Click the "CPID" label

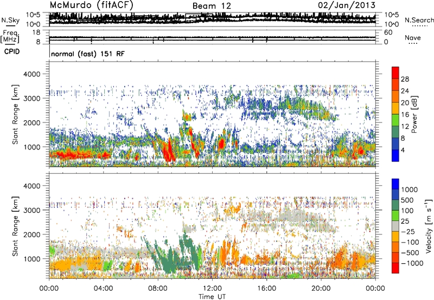pos(12,51)
